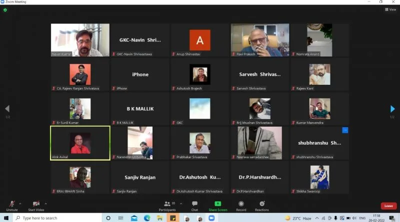Click the red Leave button
The image size is (400, 222).
pyautogui.click(x=388, y=206)
